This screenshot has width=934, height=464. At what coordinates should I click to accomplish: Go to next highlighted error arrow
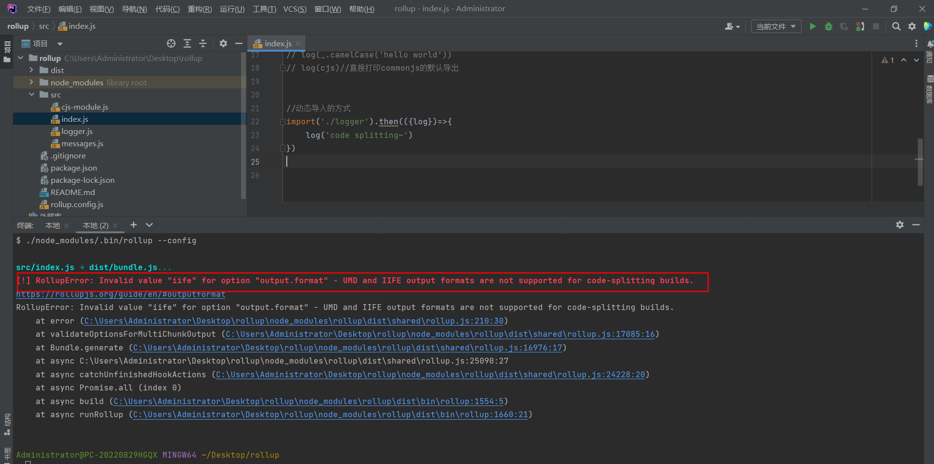click(x=916, y=60)
